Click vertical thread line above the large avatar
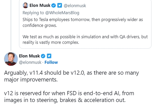Screen dimensions: 153x105 (x=11, y=25)
